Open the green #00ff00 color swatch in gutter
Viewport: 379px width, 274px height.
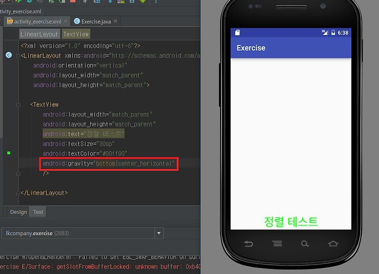pyautogui.click(x=9, y=153)
